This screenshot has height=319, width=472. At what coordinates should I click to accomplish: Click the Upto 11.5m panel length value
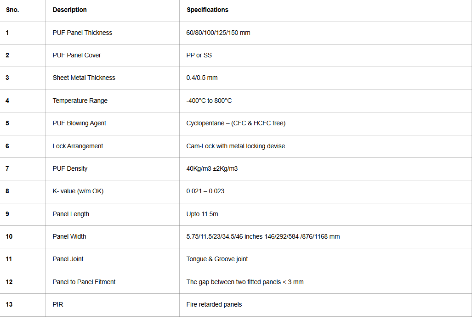tap(202, 214)
